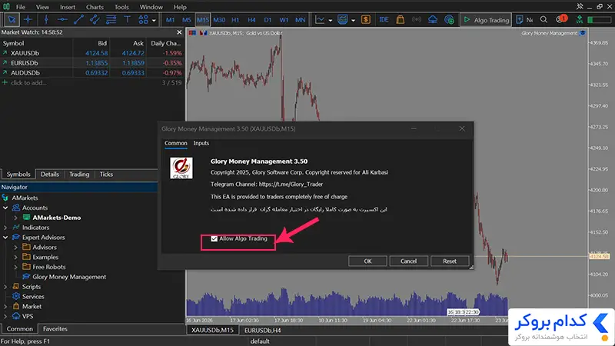Open the IDE MetaEditor icon
The width and height of the screenshot is (615, 346).
(384, 20)
